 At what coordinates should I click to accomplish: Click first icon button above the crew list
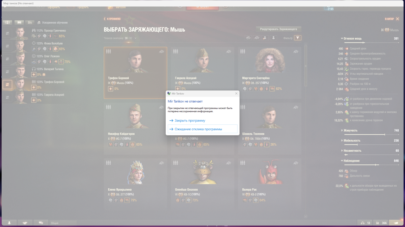[7, 22]
